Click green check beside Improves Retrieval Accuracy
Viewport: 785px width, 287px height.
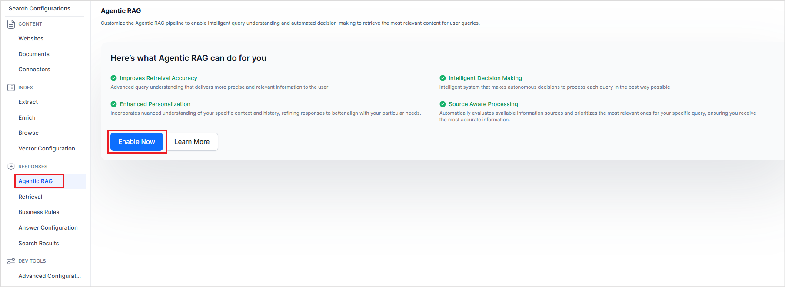[x=113, y=78]
